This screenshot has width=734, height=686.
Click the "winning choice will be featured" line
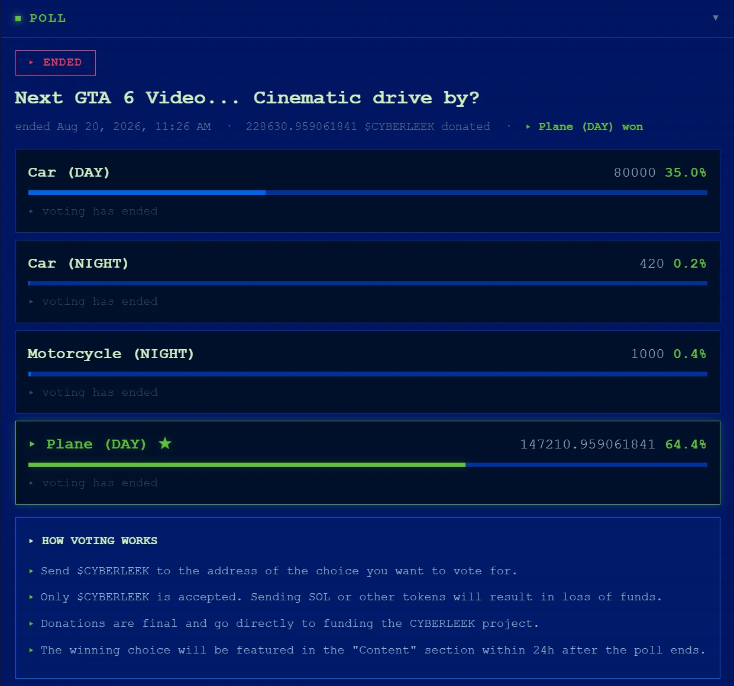click(x=373, y=650)
